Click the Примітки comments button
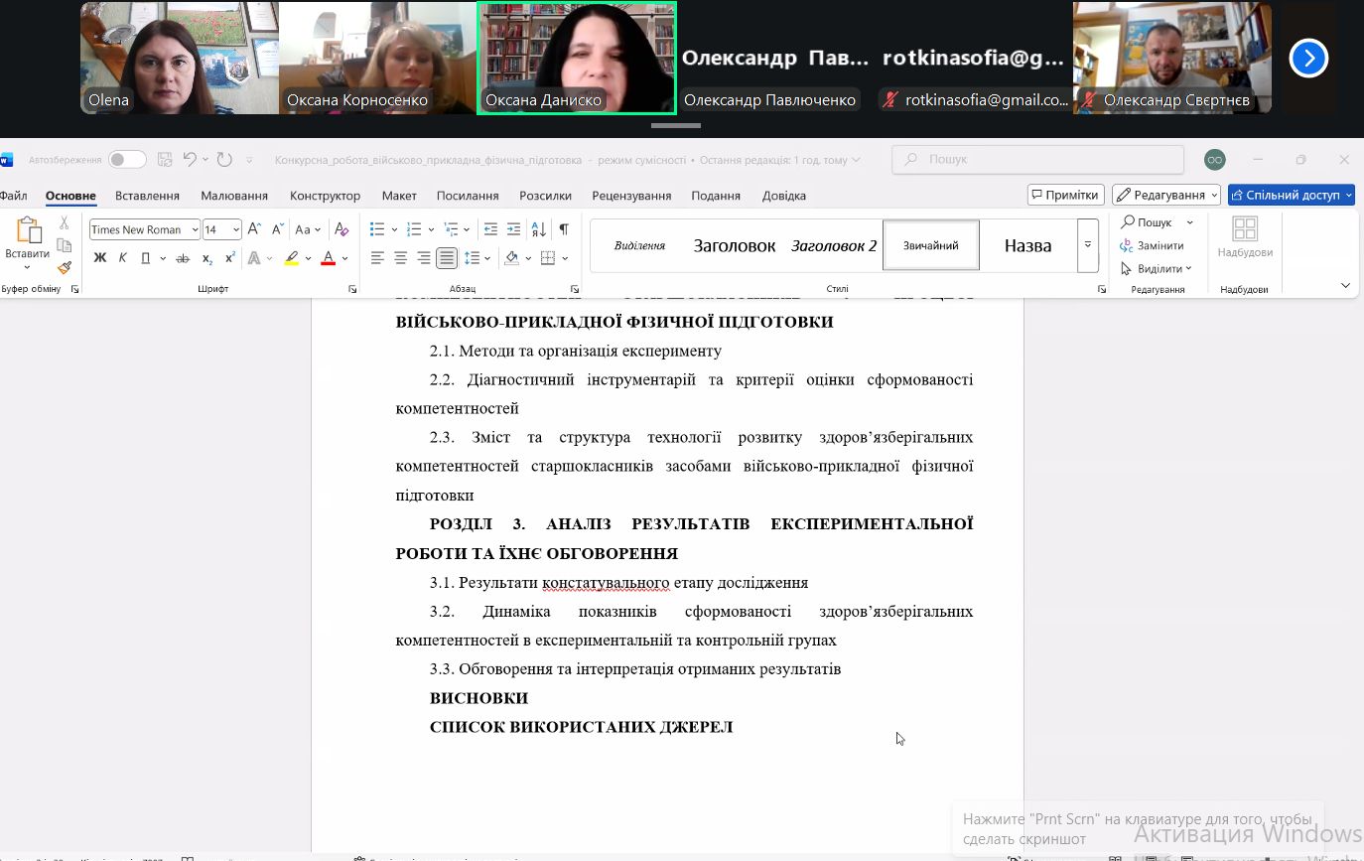This screenshot has height=861, width=1364. [x=1065, y=195]
